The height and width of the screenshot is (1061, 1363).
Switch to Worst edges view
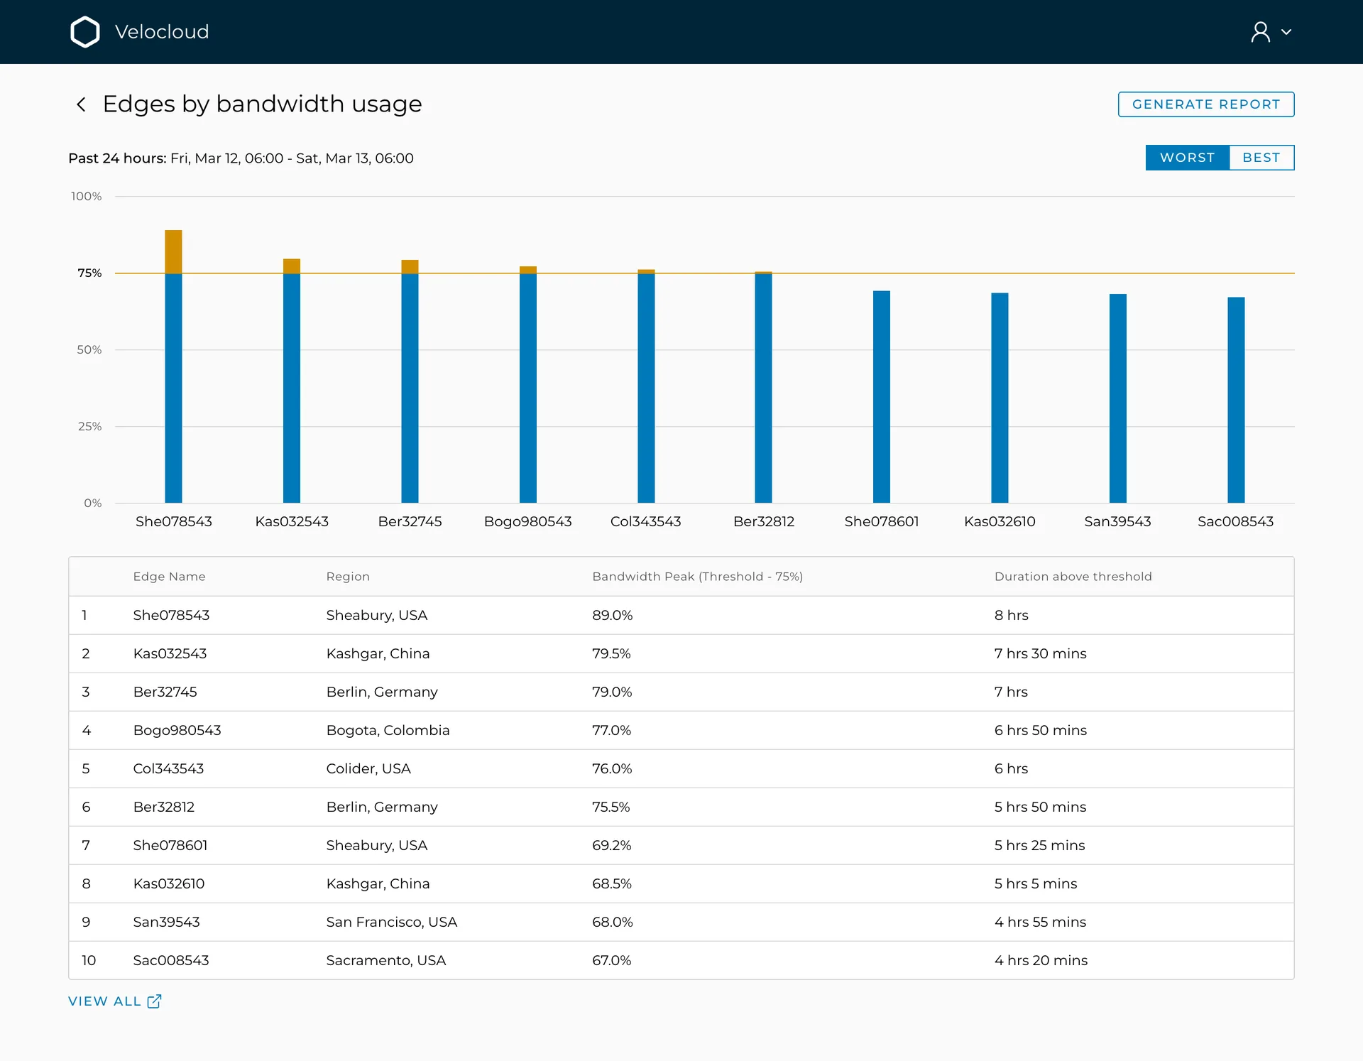[x=1187, y=158]
